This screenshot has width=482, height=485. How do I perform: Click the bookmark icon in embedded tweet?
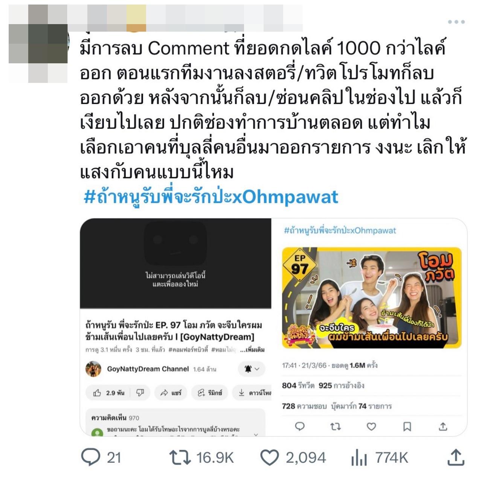pos(407,426)
